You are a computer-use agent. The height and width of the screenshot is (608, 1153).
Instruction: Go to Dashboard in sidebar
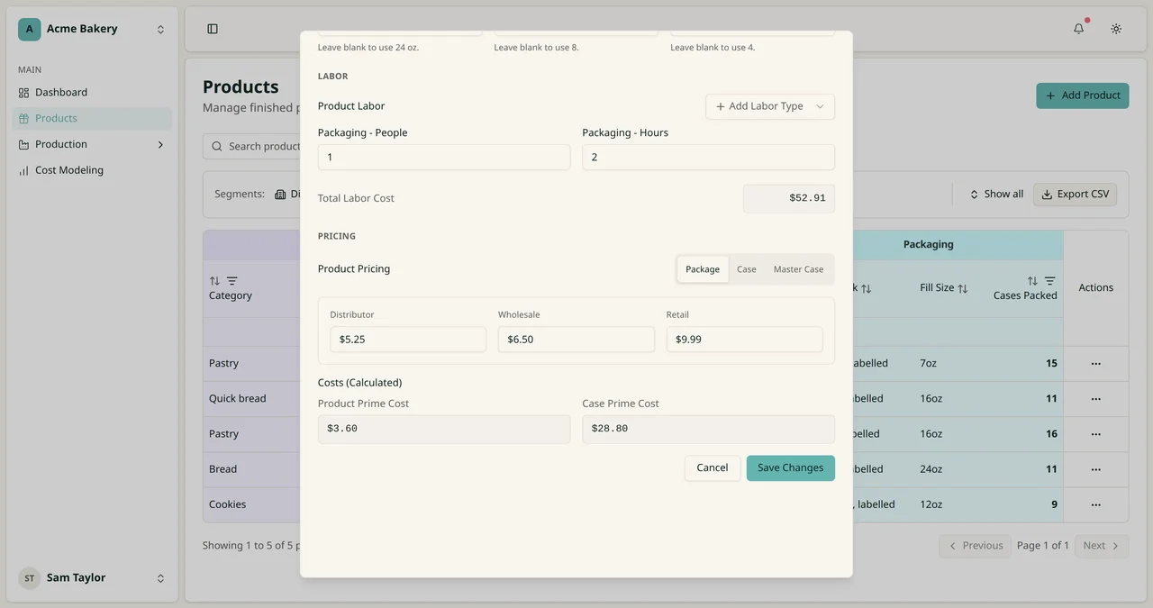(x=92, y=93)
